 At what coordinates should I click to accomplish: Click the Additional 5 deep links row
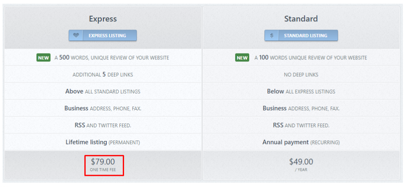tap(103, 75)
